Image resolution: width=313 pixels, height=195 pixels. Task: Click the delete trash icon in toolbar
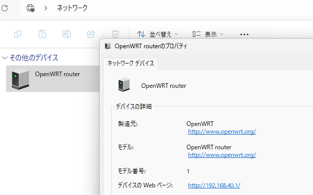(x=115, y=34)
